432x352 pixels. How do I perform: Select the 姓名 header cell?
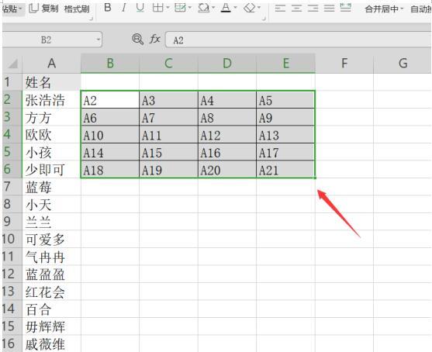51,82
